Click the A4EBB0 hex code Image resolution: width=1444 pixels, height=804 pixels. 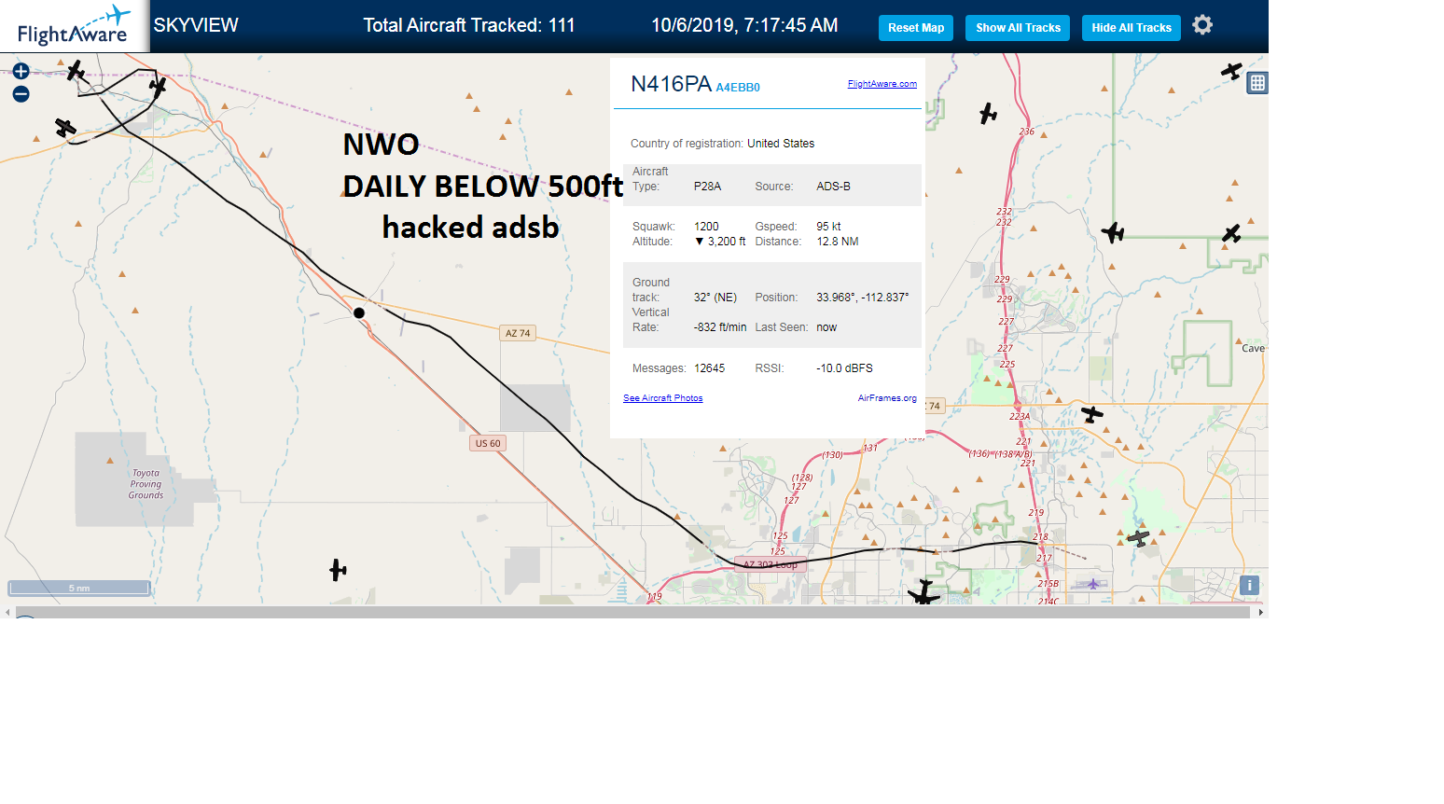point(738,88)
